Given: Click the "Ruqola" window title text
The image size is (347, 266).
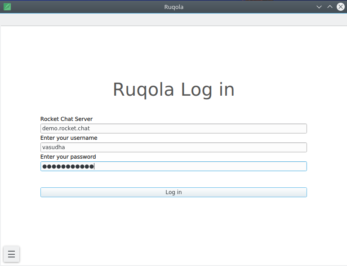Looking at the screenshot, I should [x=173, y=7].
